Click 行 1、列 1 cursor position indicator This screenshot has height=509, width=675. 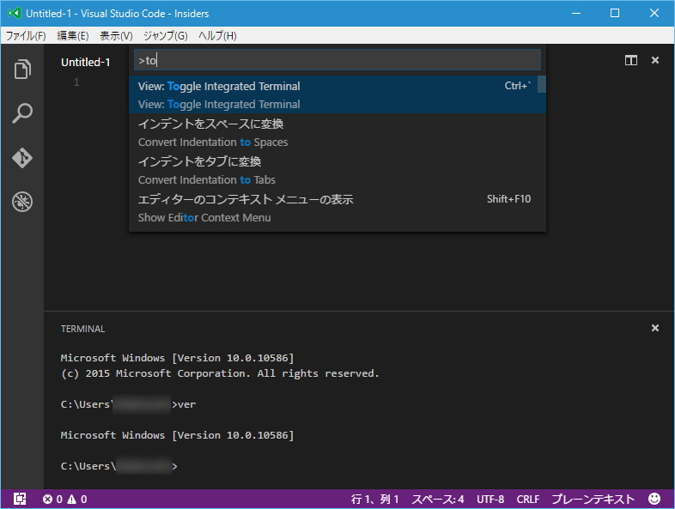[x=375, y=499]
